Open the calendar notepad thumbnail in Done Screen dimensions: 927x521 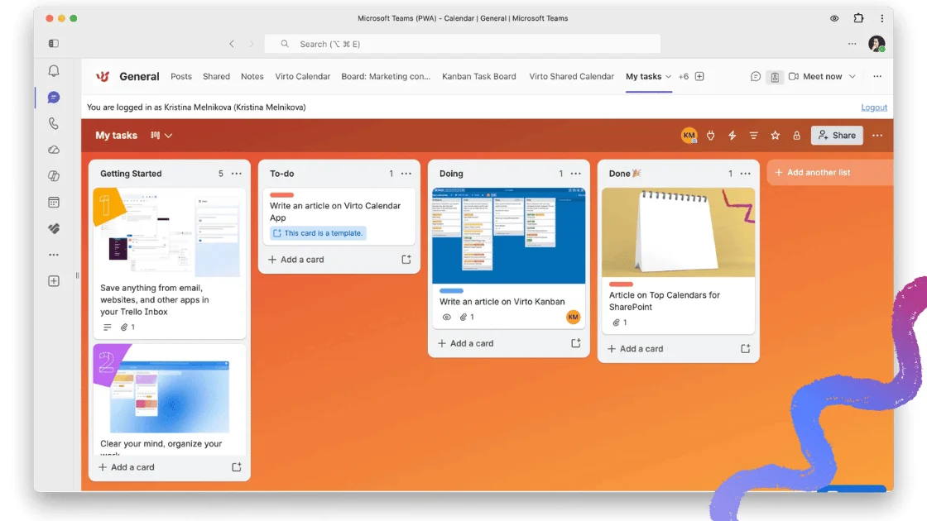[x=678, y=232]
